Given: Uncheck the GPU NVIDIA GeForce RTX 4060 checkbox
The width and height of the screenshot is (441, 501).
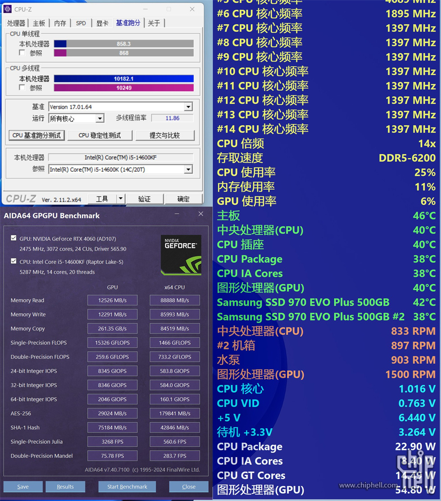Looking at the screenshot, I should (x=13, y=238).
